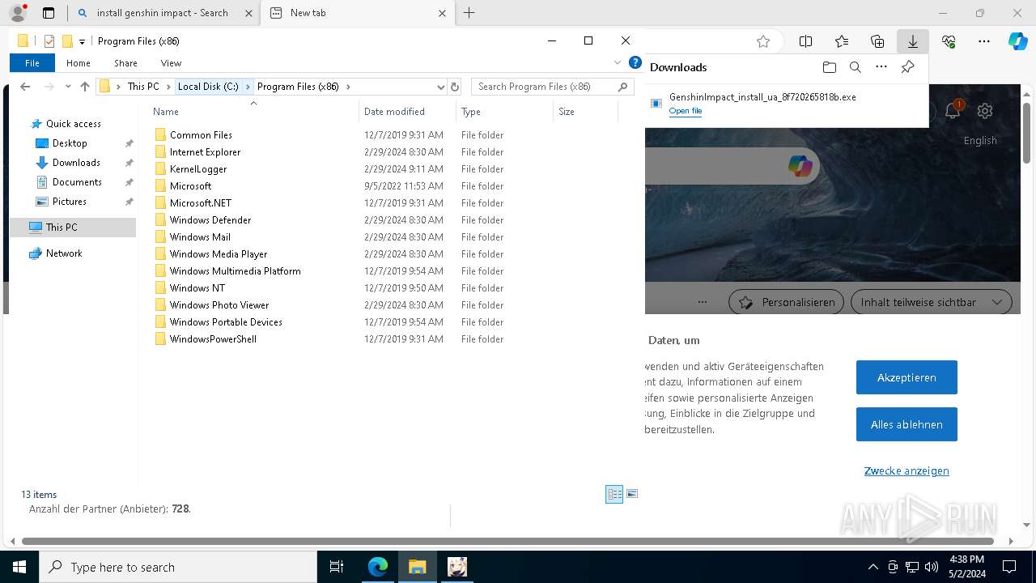
Task: Open downloads folder from Downloads panel
Action: [829, 67]
